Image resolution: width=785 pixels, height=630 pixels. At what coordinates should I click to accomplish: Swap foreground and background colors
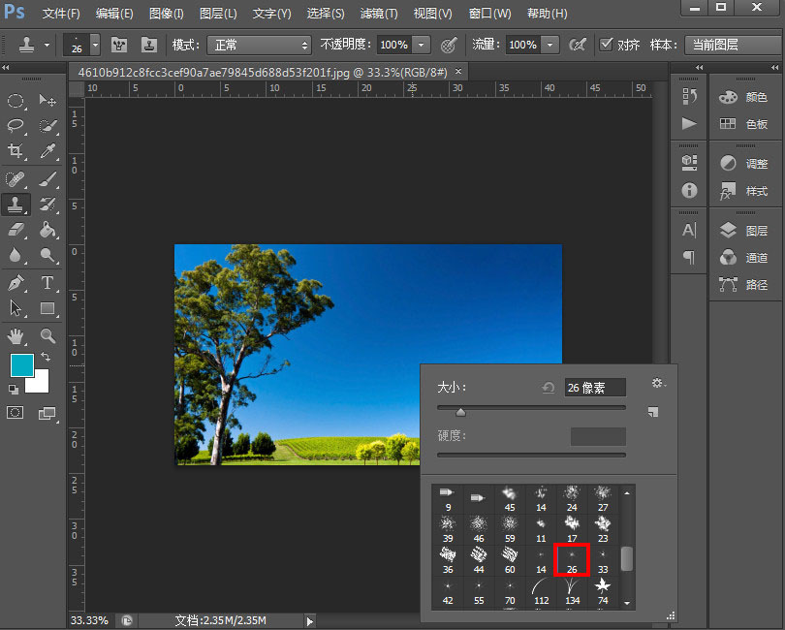pyautogui.click(x=45, y=357)
